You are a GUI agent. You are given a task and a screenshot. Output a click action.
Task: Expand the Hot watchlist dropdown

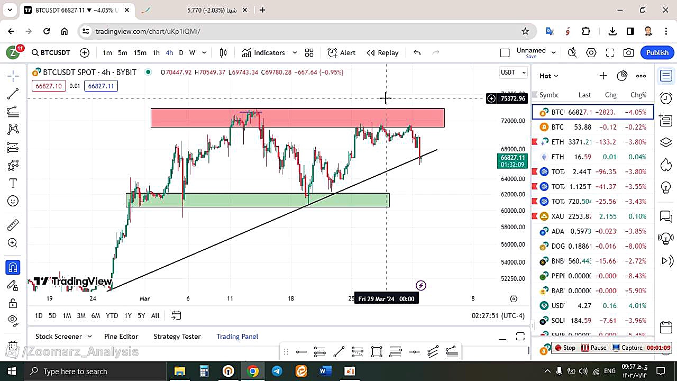coord(548,76)
